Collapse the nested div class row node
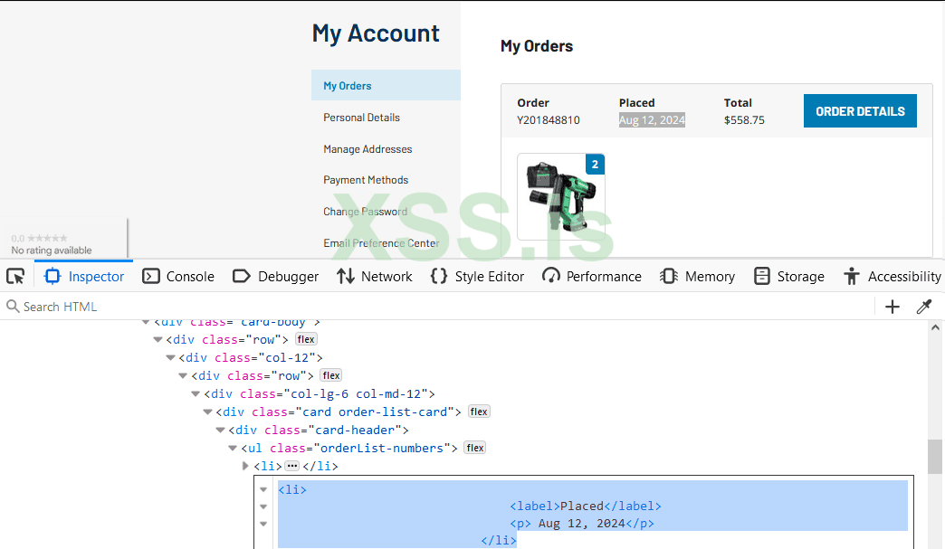 pyautogui.click(x=183, y=375)
